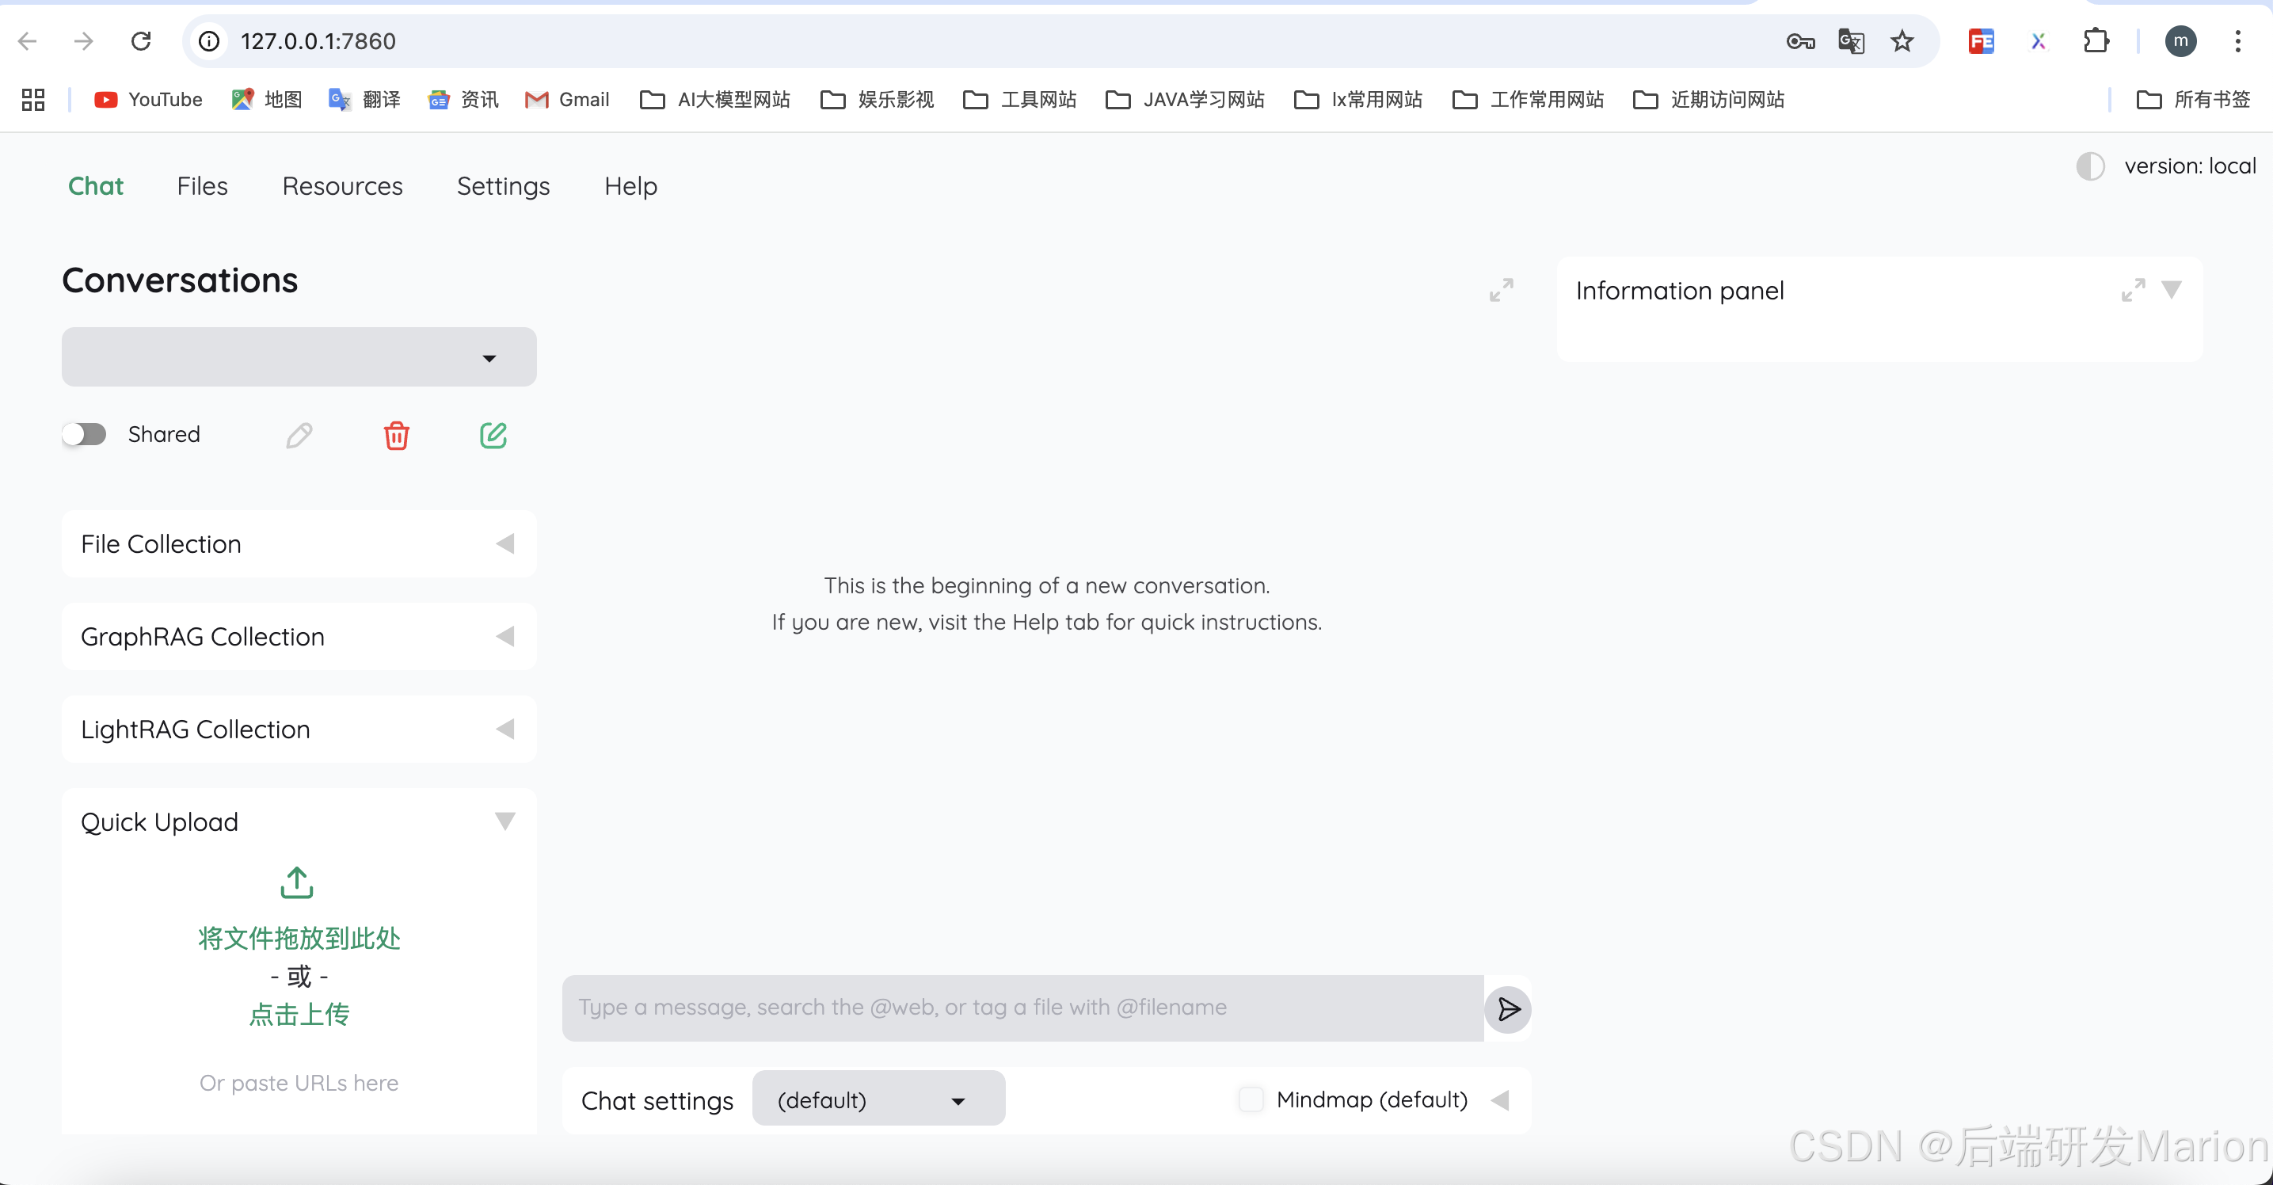Expand the LightRAG Collection section
Screen dimensions: 2273x1185
tap(299, 729)
